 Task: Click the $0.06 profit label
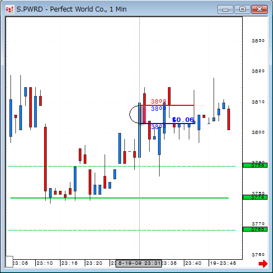click(x=183, y=120)
